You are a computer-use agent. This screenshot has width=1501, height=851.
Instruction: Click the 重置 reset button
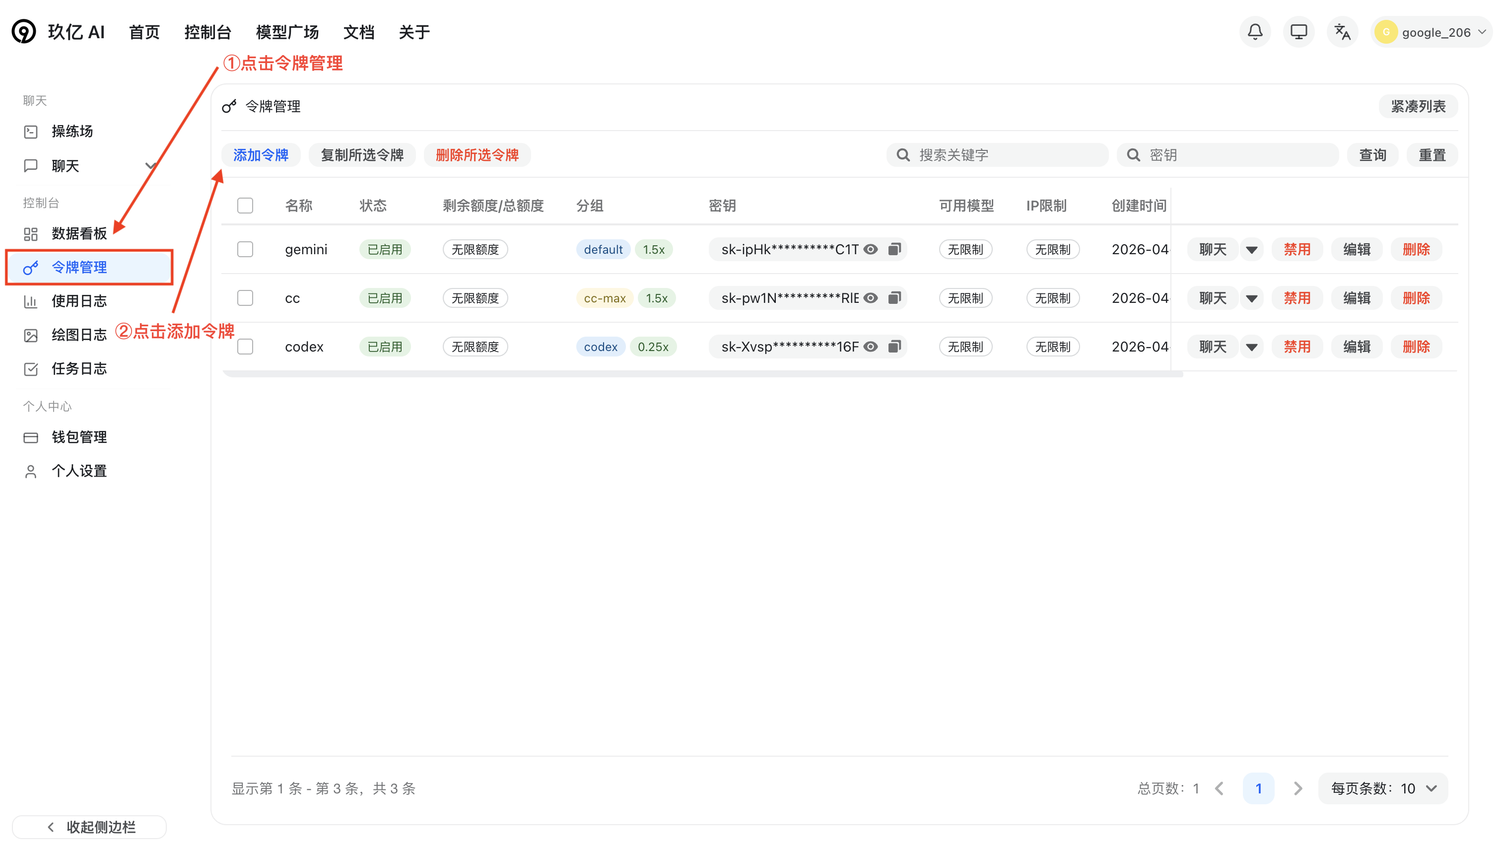pos(1432,155)
